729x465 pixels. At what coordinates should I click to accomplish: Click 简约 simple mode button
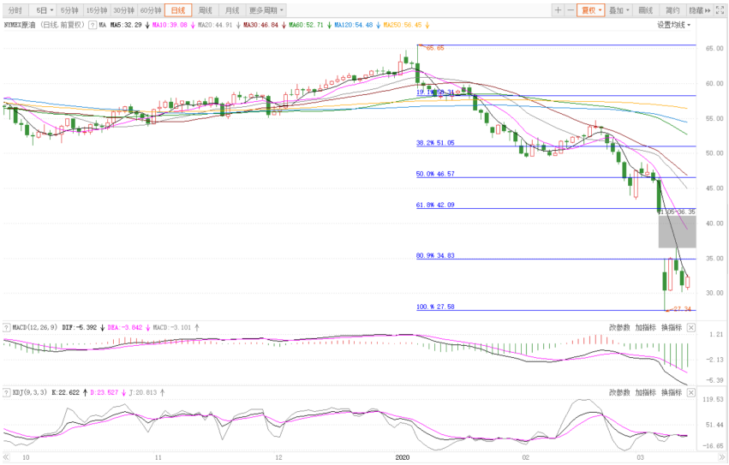click(x=672, y=10)
